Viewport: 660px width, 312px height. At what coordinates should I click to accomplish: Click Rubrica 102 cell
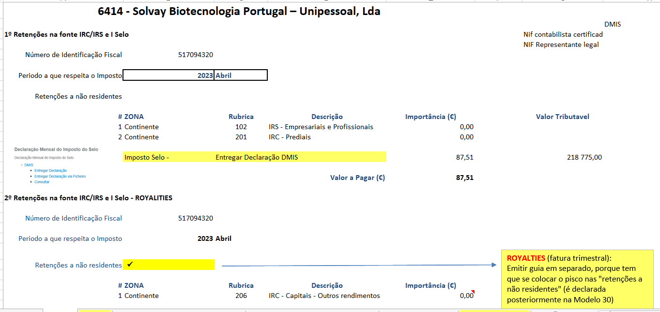click(241, 127)
